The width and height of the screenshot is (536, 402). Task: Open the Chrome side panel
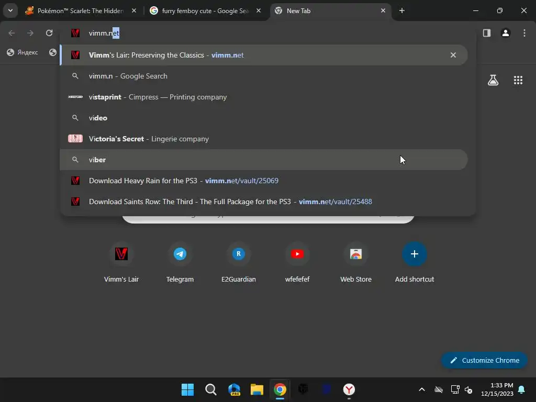486,33
